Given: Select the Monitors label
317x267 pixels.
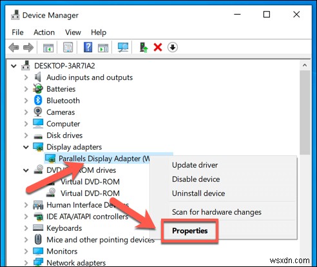Looking at the screenshot, I should click(x=62, y=252).
